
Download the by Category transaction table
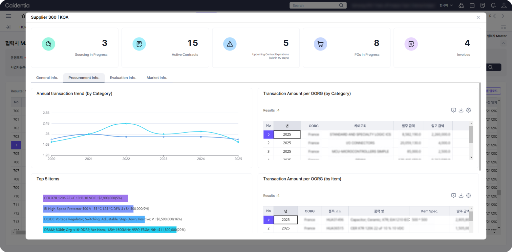coord(461,110)
